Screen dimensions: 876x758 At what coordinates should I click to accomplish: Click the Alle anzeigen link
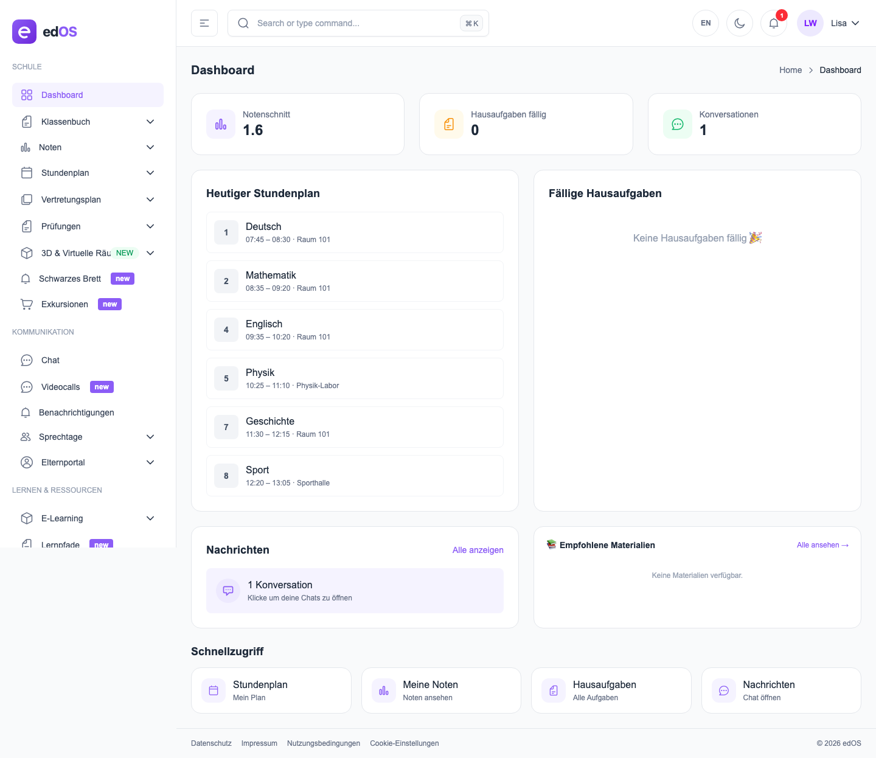coord(478,550)
